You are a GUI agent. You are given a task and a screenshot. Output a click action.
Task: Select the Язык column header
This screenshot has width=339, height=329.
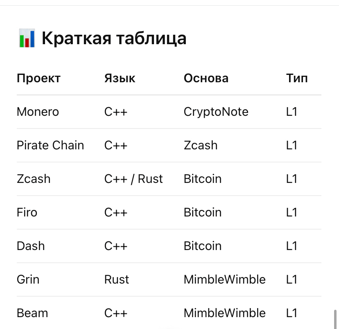(120, 78)
